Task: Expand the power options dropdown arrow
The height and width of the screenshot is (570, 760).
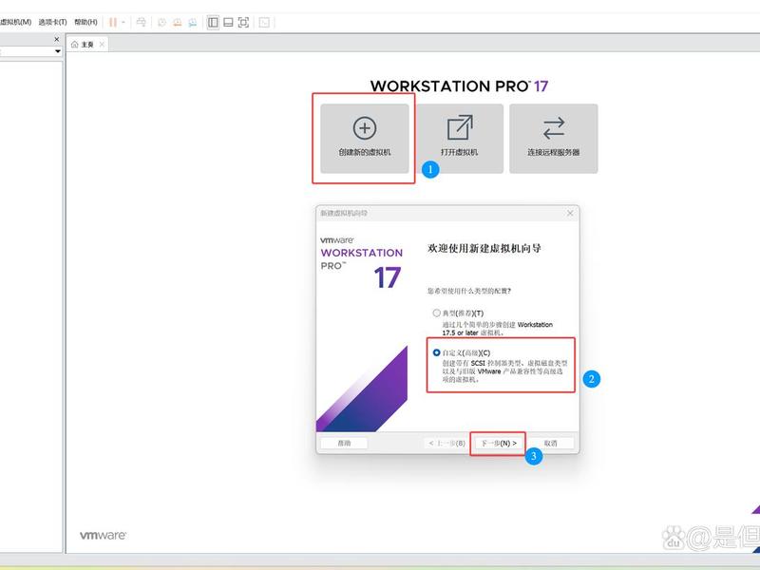Action: coord(123,22)
